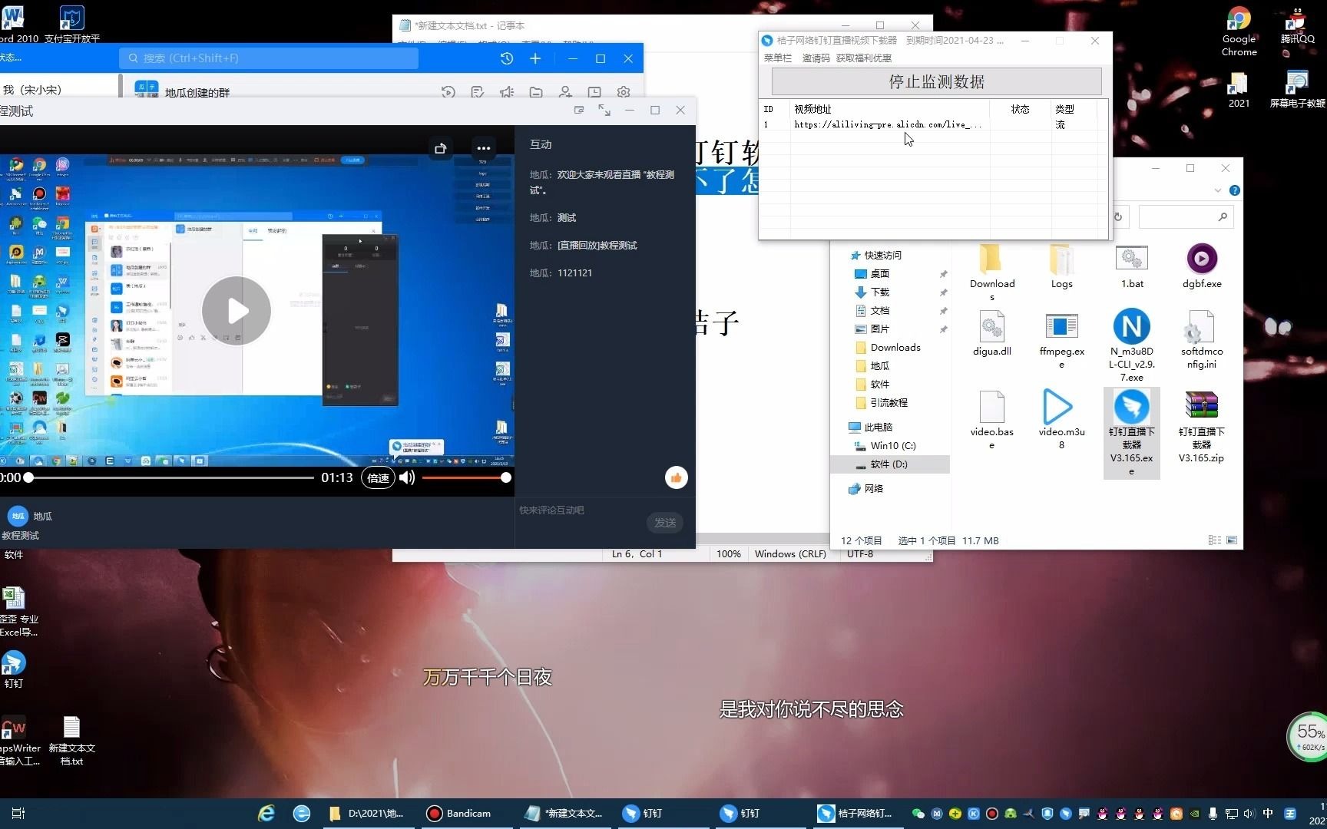Image resolution: width=1327 pixels, height=829 pixels.
Task: Click the 桔子网络钉… taskbar button
Action: click(x=856, y=813)
